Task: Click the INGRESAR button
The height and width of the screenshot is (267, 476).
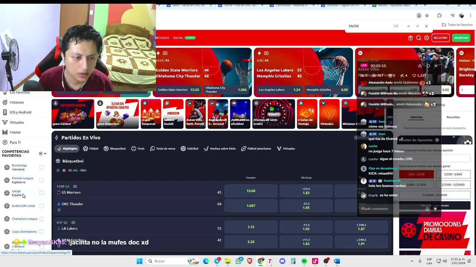Action: pos(461,38)
